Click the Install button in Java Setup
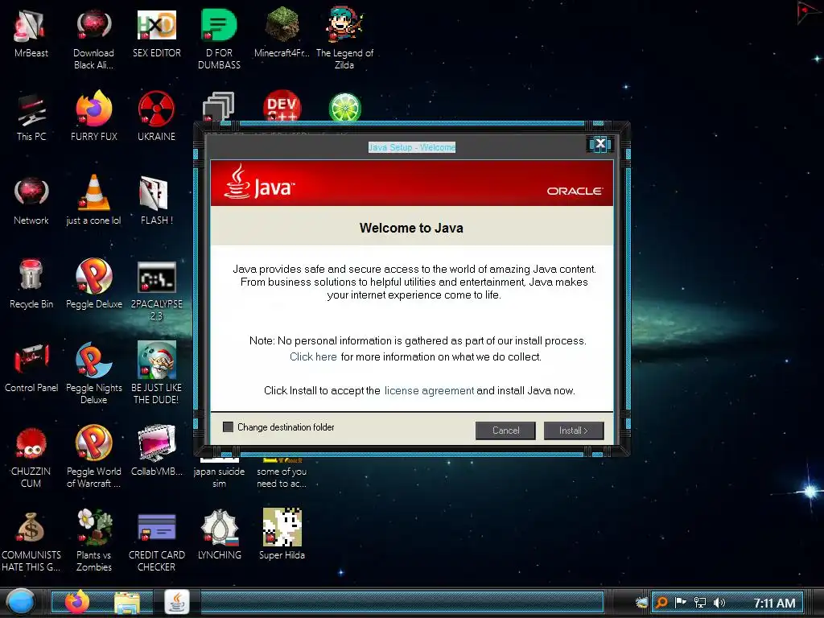The image size is (824, 618). coord(573,431)
